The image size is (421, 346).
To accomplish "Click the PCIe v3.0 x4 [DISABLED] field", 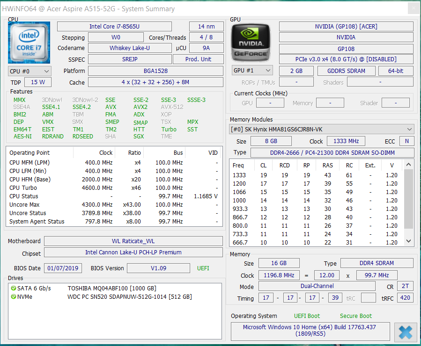I will (x=346, y=59).
